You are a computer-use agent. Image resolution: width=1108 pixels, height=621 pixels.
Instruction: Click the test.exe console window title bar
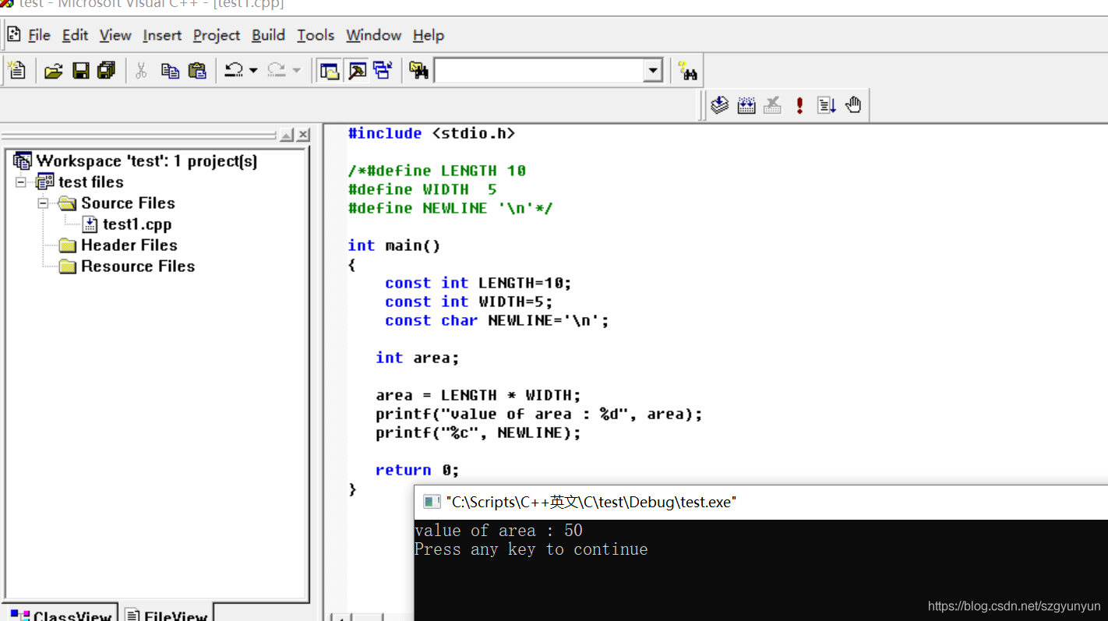[761, 503]
